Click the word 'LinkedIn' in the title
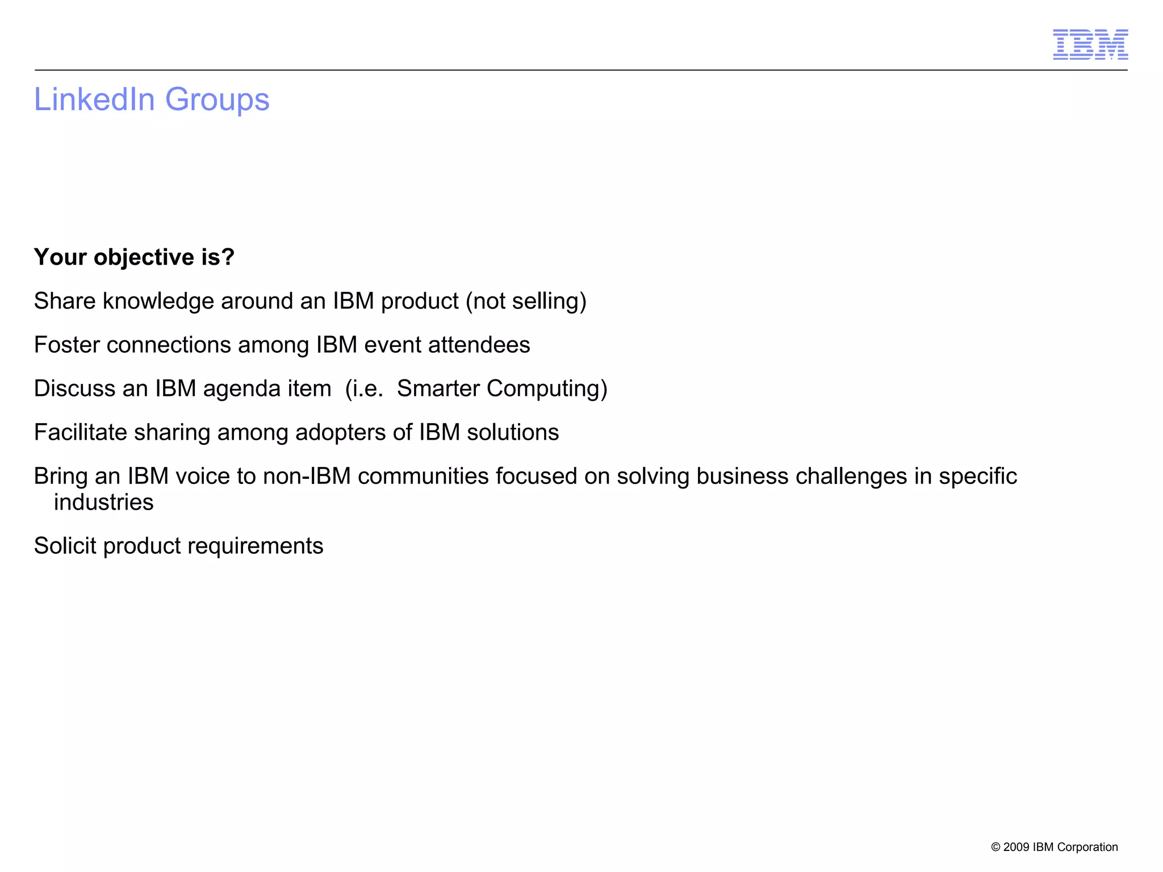This screenshot has height=872, width=1163. [94, 100]
